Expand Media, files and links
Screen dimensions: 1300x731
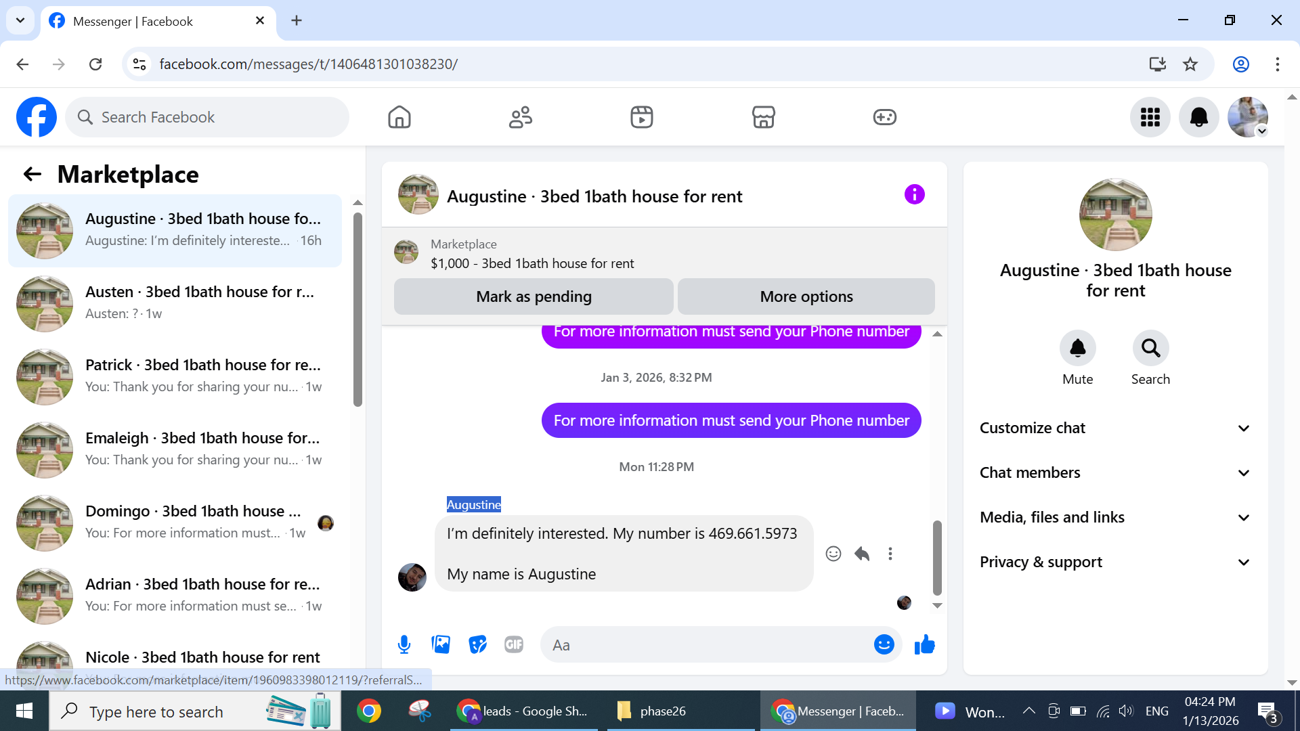click(x=1115, y=517)
